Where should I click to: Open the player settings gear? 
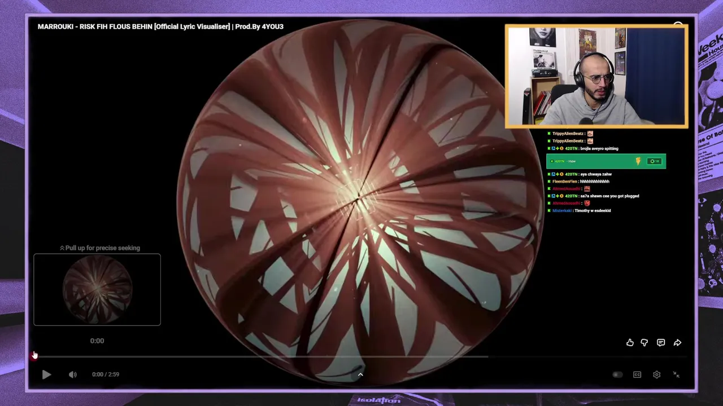point(656,374)
